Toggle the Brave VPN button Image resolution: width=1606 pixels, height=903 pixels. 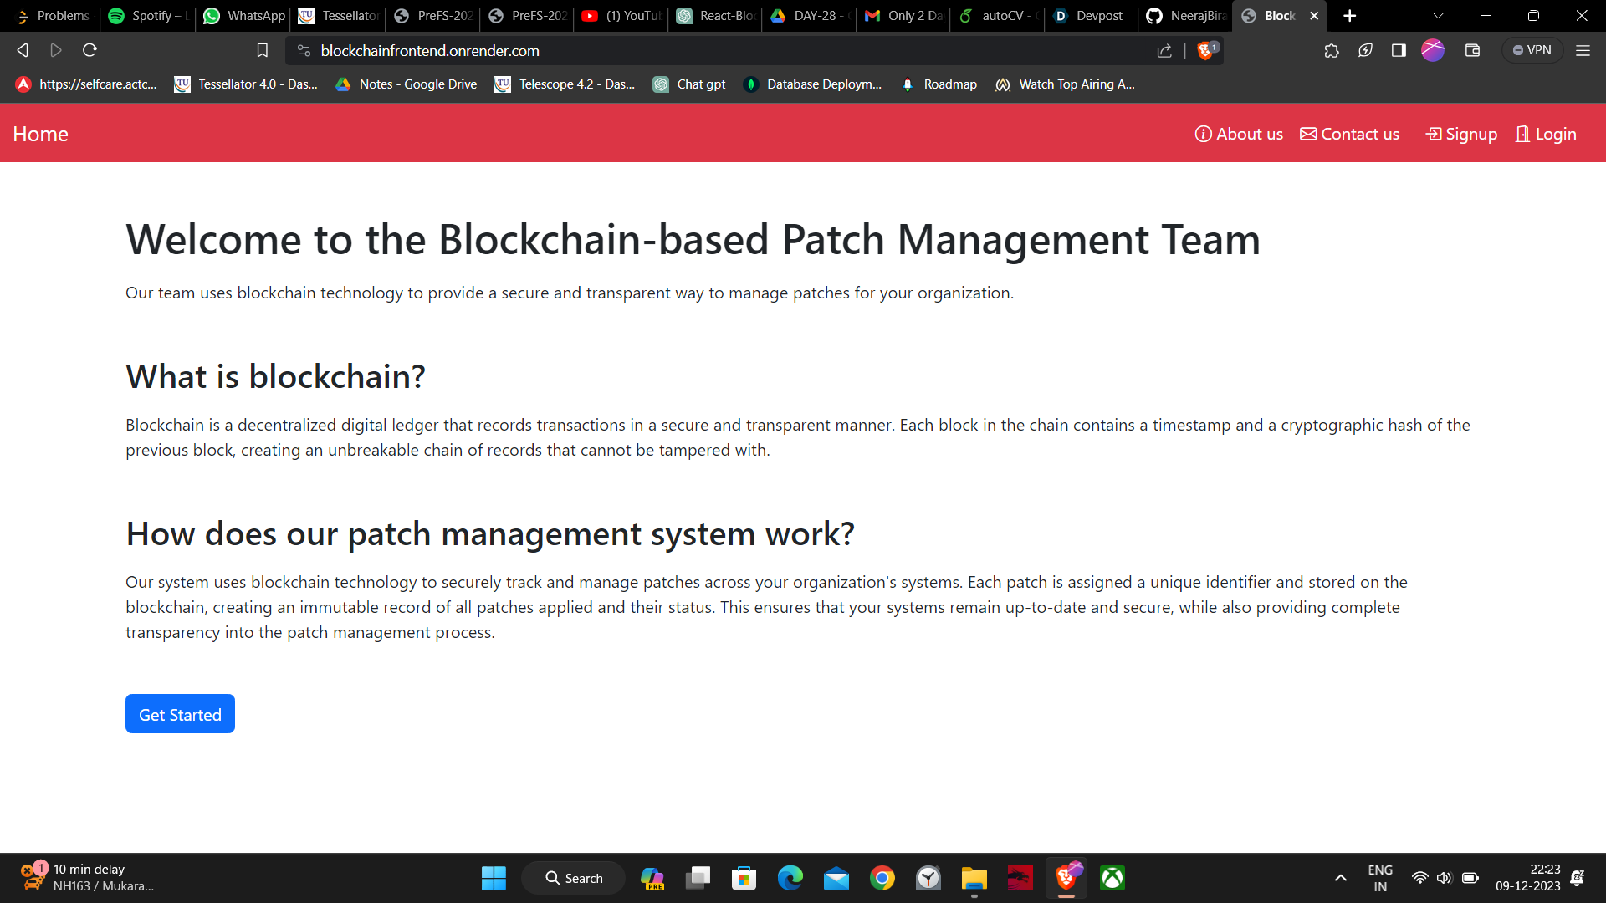1532,51
